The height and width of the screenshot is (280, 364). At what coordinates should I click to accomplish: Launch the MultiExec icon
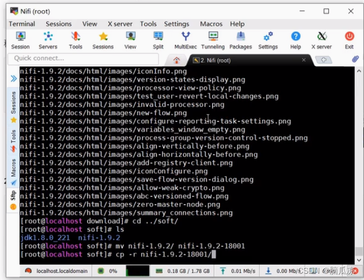pos(186,40)
